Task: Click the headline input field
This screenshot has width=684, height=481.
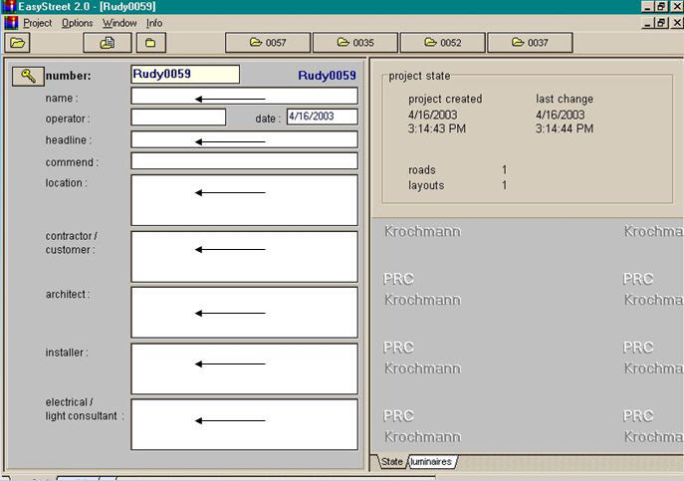Action: coord(244,139)
